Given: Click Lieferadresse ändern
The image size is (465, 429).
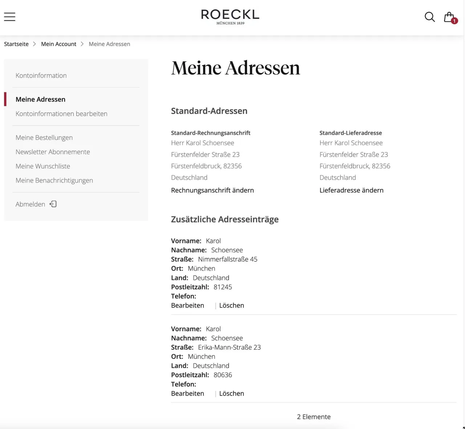Looking at the screenshot, I should pos(351,190).
